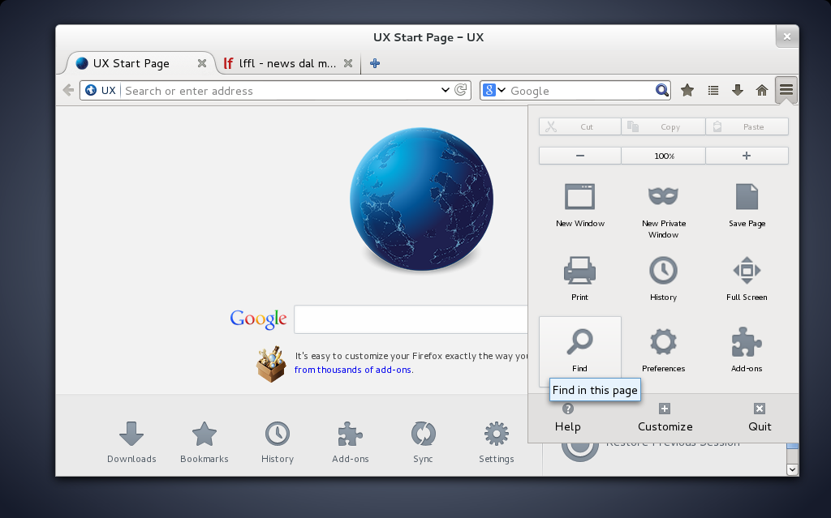Open the search engine selector dropdown

[x=494, y=90]
